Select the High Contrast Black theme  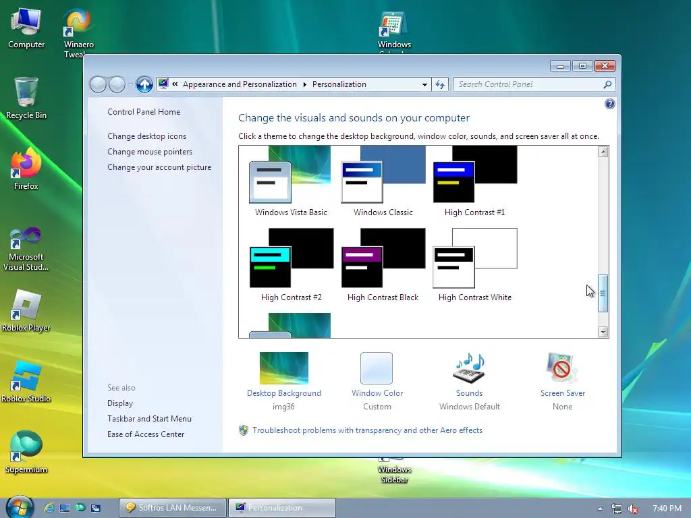(383, 264)
